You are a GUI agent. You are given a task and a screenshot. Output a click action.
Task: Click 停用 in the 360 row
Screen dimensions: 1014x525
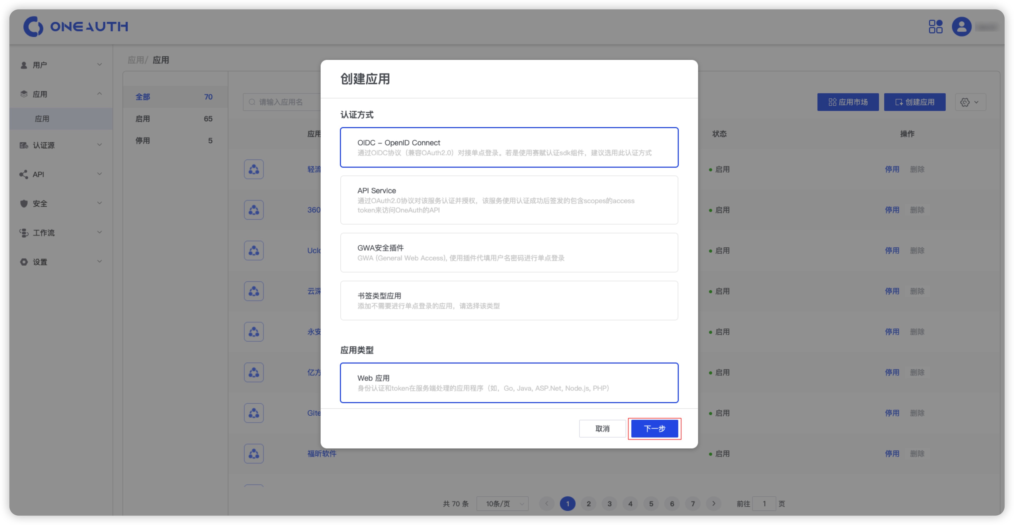coord(892,210)
